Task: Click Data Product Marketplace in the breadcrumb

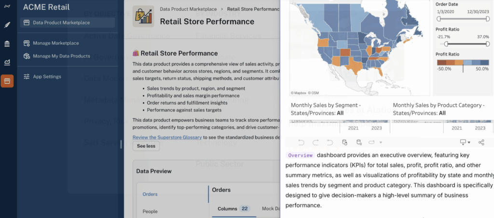Action: point(188,9)
